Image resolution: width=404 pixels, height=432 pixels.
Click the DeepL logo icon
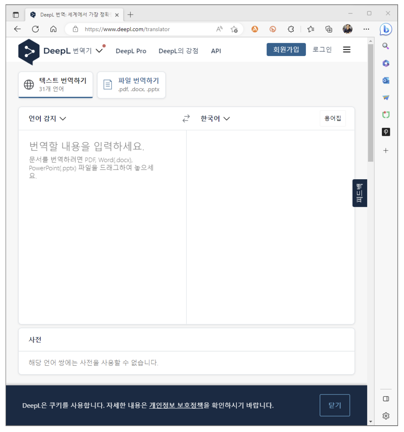coord(29,52)
